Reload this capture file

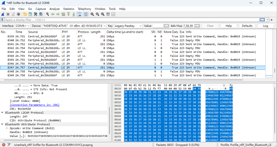41,14
